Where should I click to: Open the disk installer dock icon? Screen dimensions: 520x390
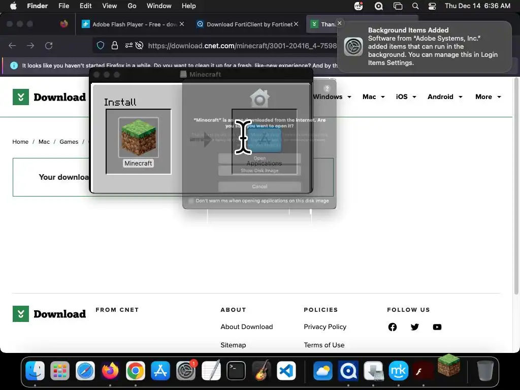[x=373, y=370]
